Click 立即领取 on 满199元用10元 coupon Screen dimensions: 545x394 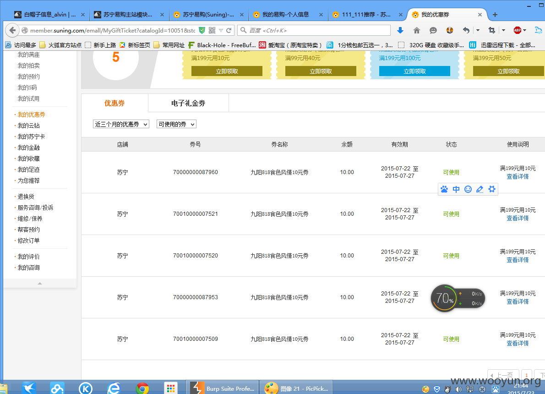pos(227,71)
